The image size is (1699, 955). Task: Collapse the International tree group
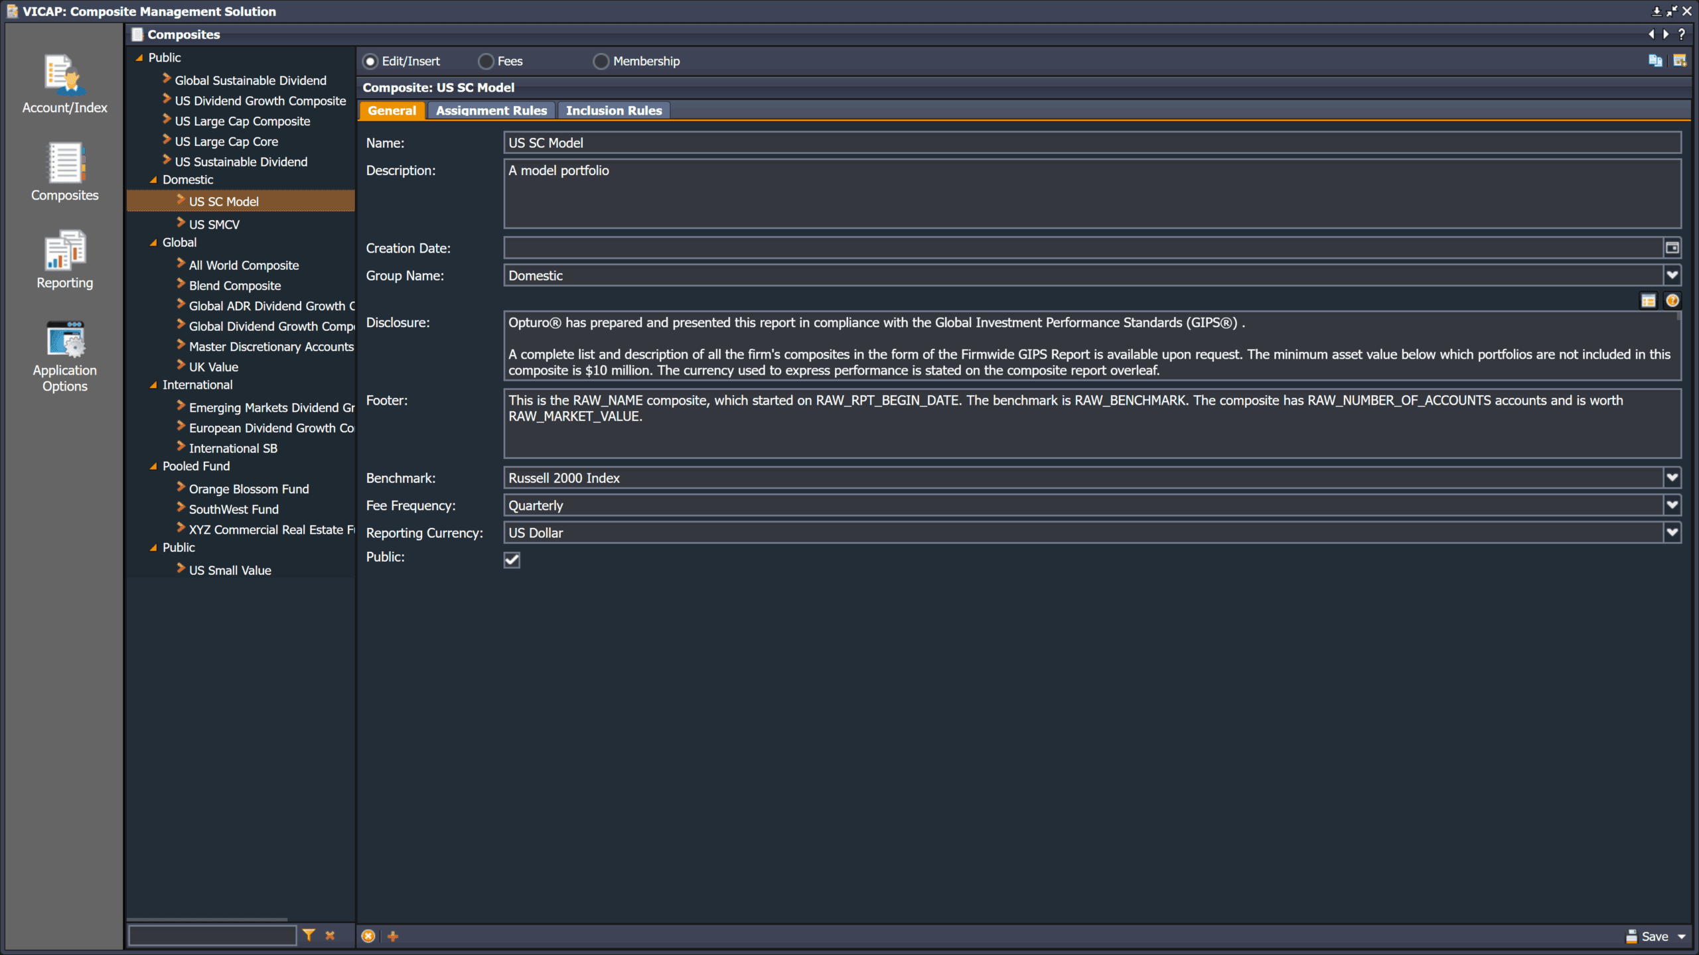pyautogui.click(x=153, y=385)
